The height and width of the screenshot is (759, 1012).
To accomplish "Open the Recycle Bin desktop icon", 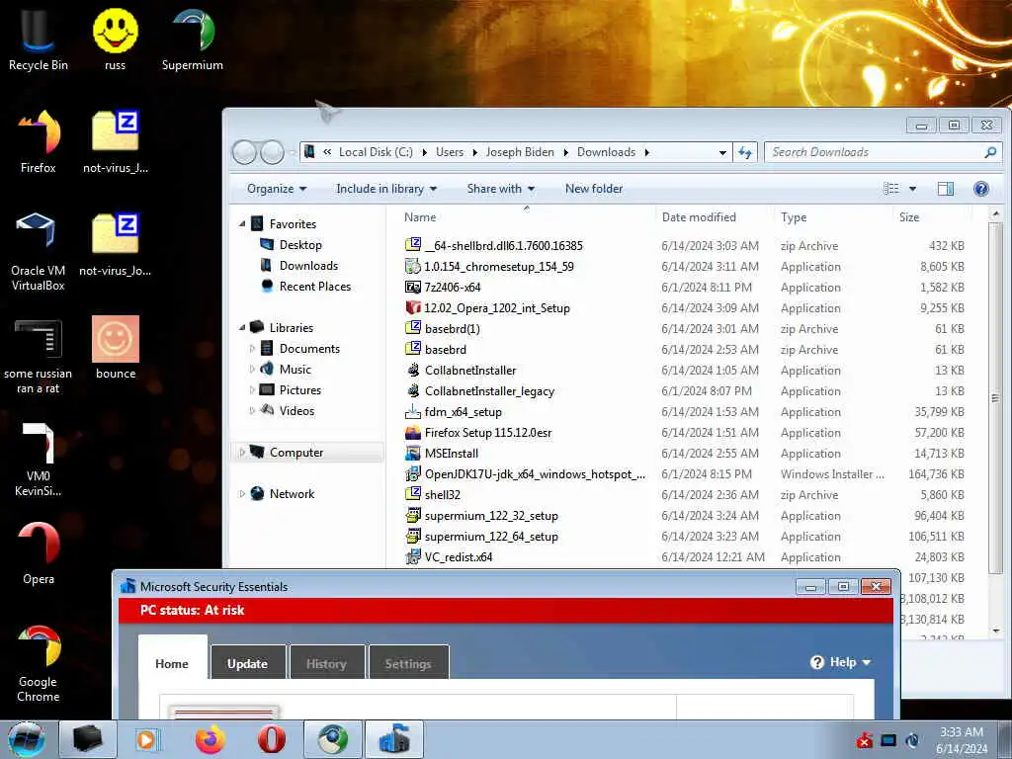I will (38, 39).
